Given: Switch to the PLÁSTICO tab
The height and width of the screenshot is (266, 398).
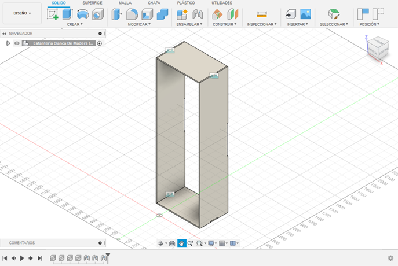Looking at the screenshot, I should tap(186, 3).
